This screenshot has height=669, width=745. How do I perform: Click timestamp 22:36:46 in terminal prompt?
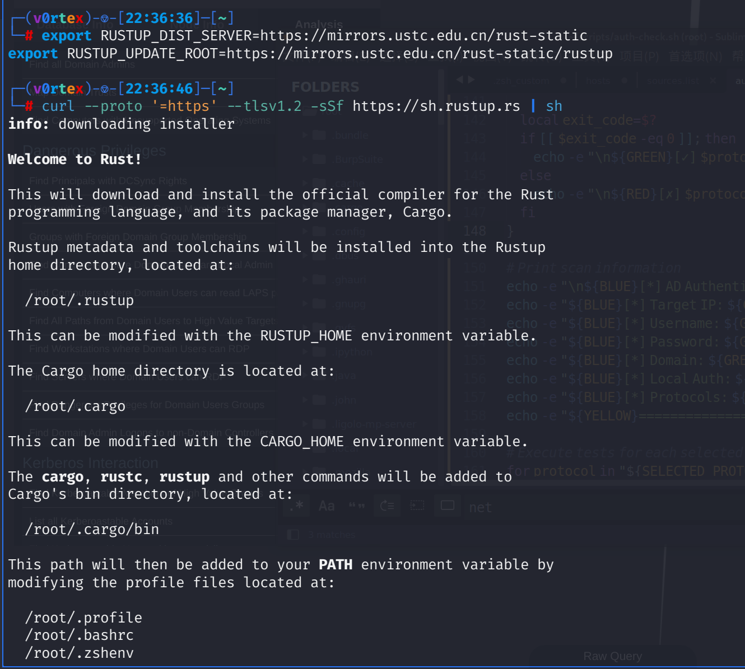159,88
